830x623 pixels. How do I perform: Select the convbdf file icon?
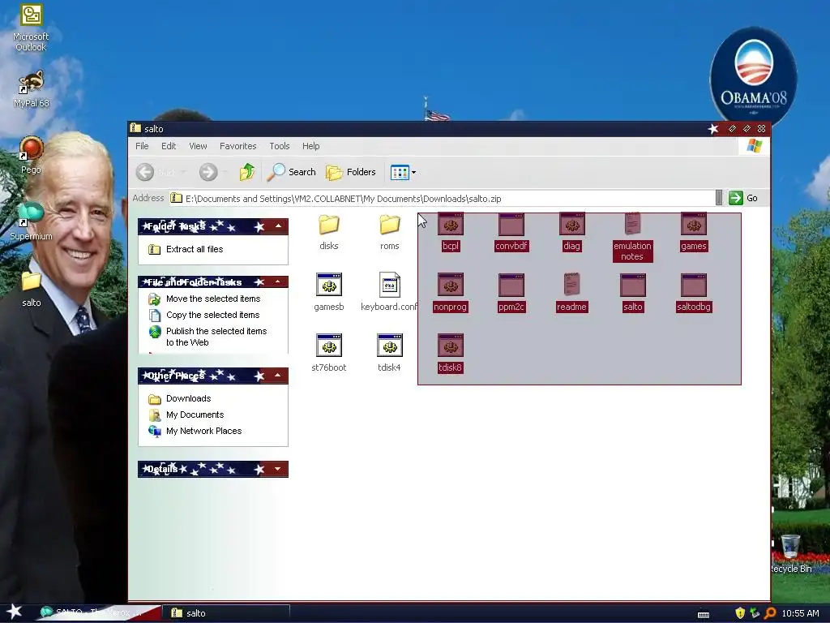click(511, 225)
